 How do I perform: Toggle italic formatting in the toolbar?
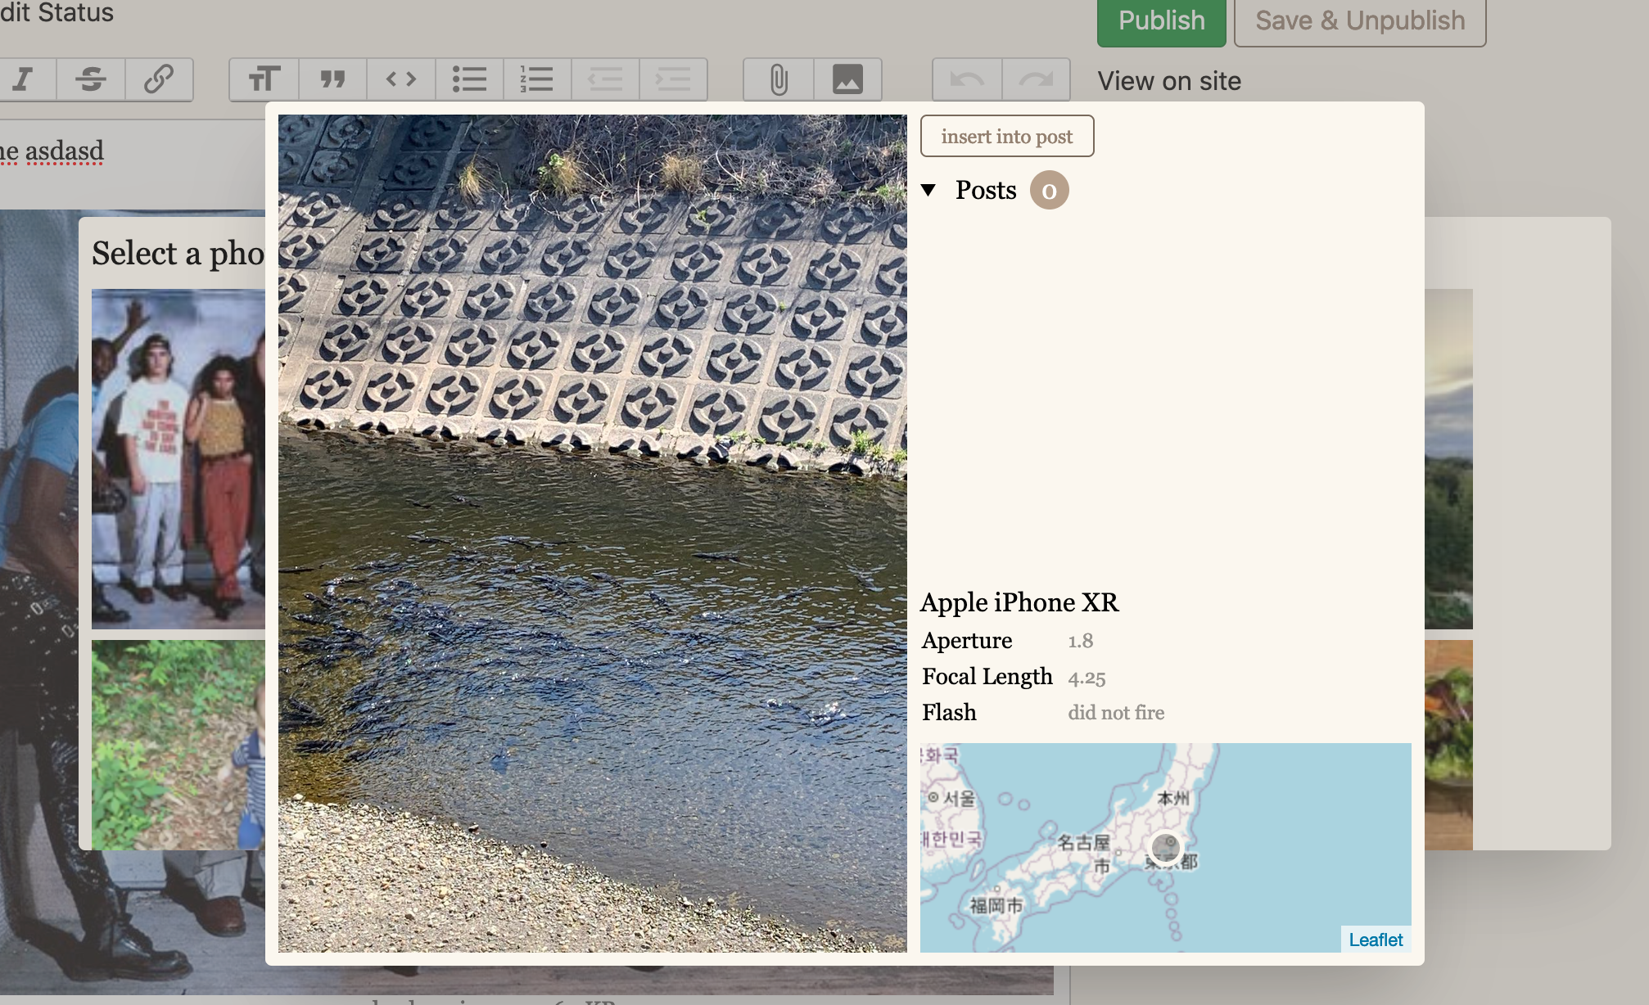[24, 79]
